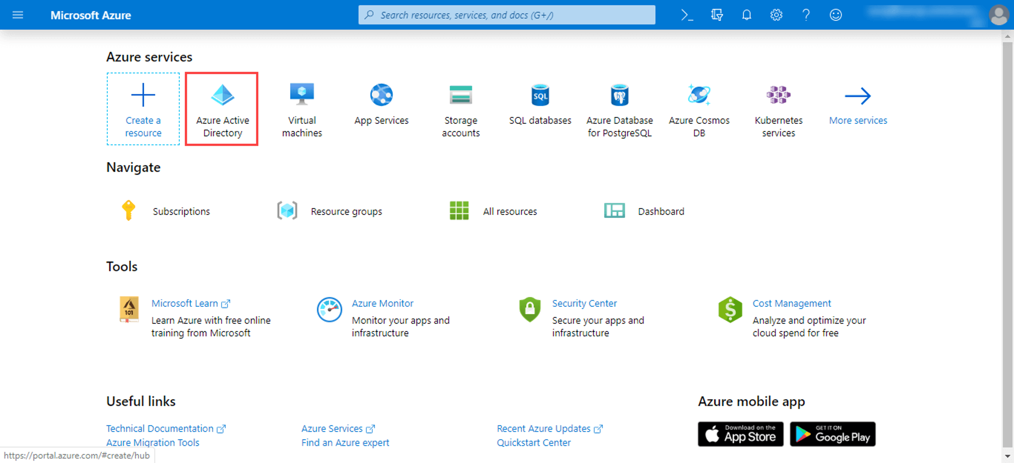
Task: Open App Services icon
Action: click(381, 95)
